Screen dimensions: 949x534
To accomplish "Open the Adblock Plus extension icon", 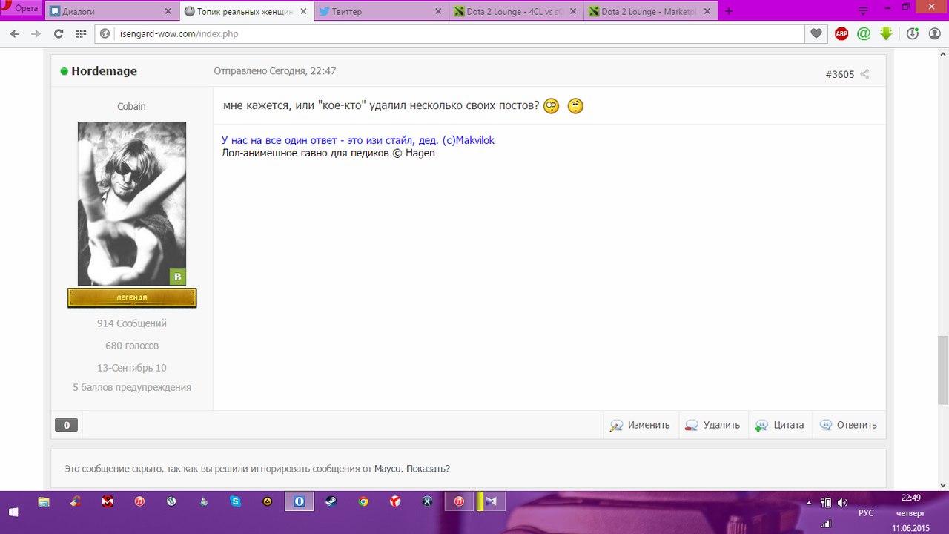I will pos(841,33).
